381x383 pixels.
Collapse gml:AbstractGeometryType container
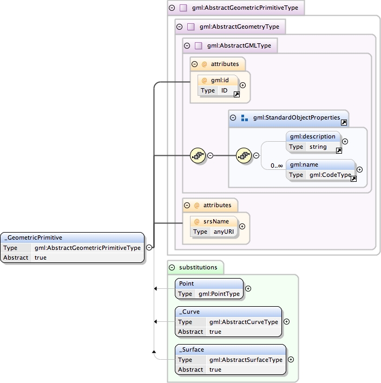179,27
